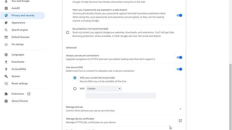
Task: Toggle Always use secure connections switch
Action: (179, 57)
